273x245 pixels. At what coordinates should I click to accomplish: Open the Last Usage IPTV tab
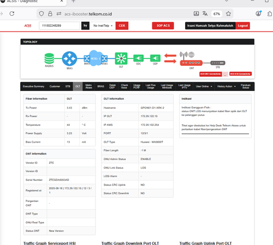[x=185, y=87]
